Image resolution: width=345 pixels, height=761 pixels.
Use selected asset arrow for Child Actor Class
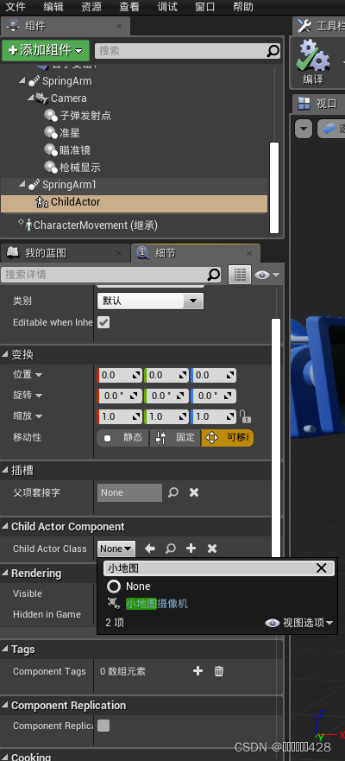point(150,549)
